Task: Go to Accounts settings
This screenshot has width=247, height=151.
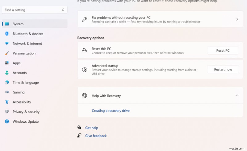Action: tap(19, 73)
